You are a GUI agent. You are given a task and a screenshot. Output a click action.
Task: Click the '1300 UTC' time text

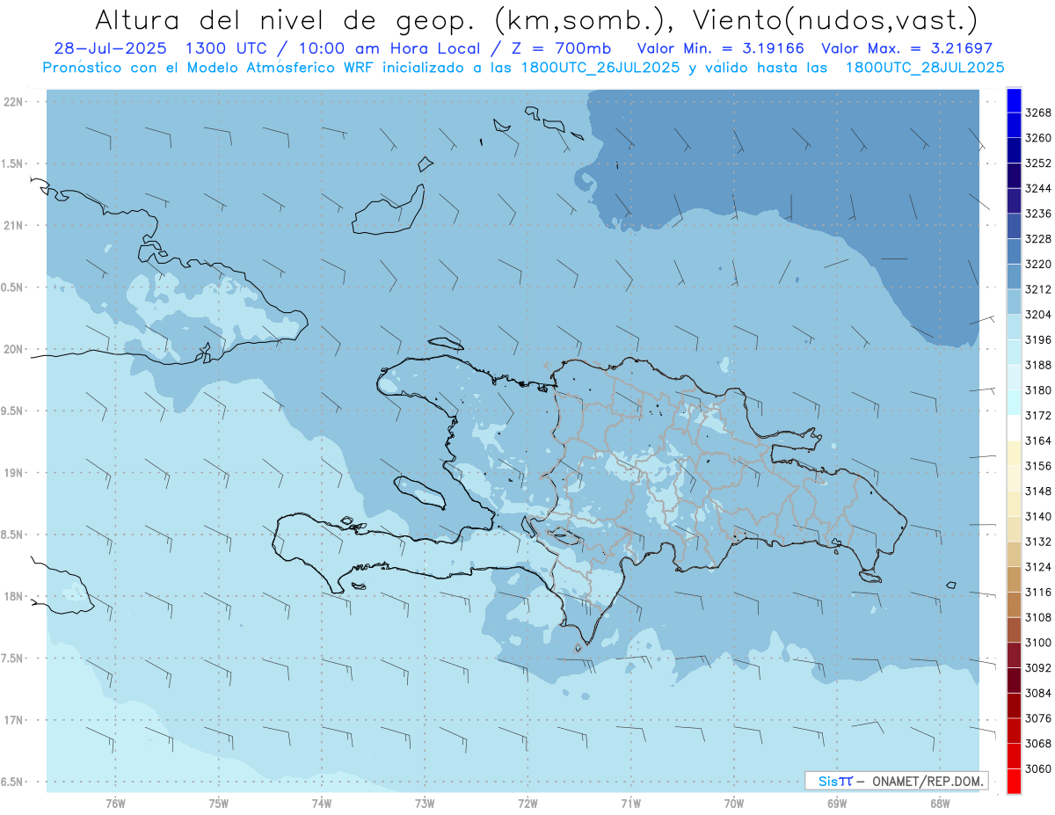231,48
